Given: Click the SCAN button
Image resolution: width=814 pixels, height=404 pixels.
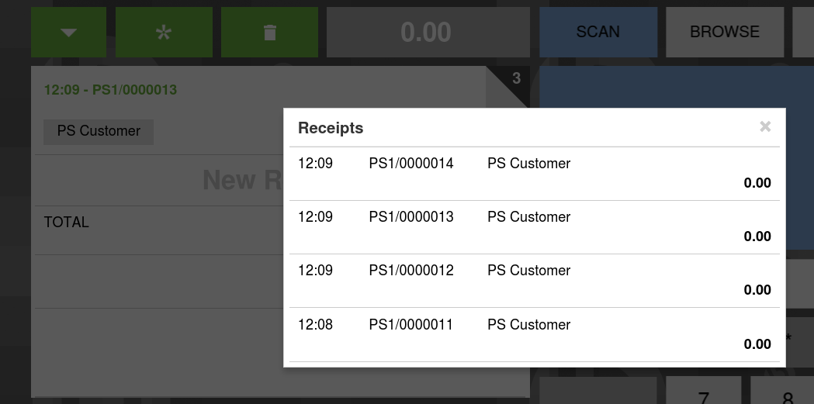Looking at the screenshot, I should pos(598,33).
